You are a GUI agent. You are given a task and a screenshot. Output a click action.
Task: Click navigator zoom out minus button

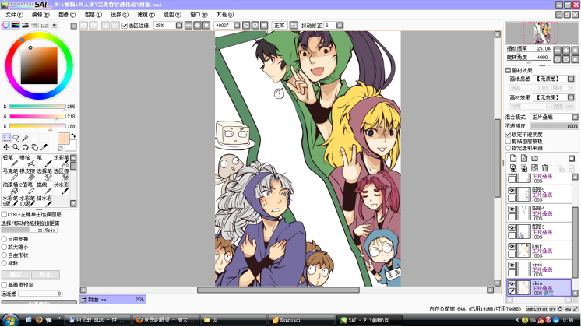[x=558, y=50]
